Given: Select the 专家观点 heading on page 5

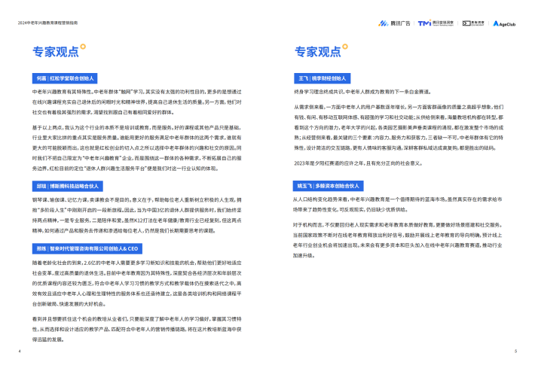Looking at the screenshot, I should (317, 52).
